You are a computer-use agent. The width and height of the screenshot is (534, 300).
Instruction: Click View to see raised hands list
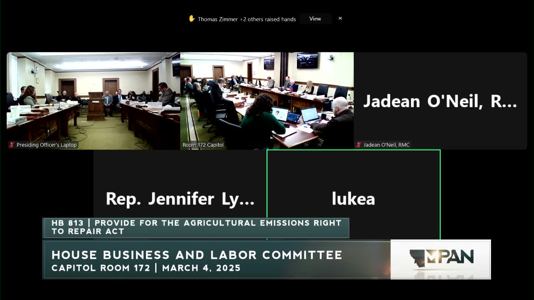(x=315, y=18)
